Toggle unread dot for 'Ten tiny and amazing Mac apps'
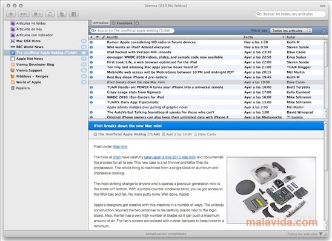Screen dimensions: 332x241 91,67
